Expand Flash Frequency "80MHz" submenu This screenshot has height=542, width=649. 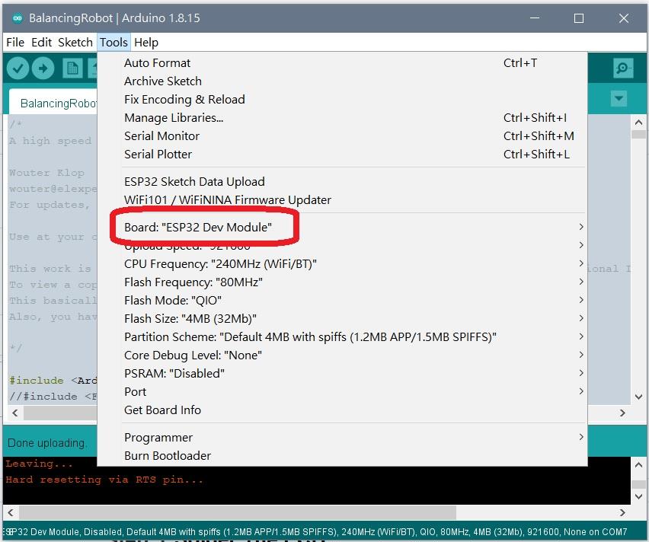pyautogui.click(x=342, y=282)
